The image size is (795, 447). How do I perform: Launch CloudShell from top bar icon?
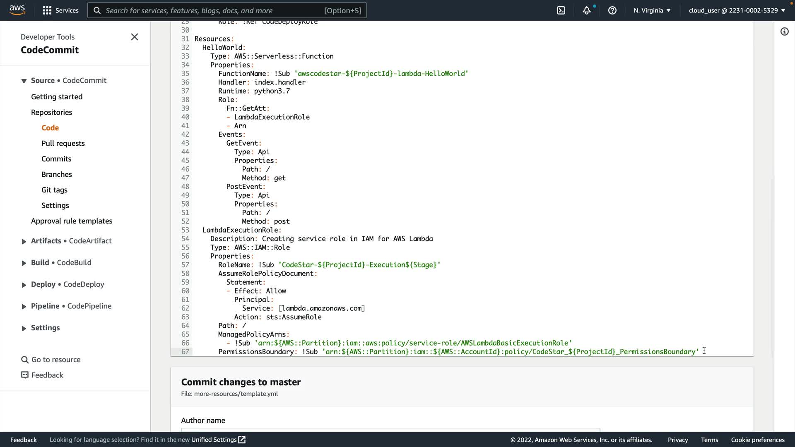[x=561, y=10]
